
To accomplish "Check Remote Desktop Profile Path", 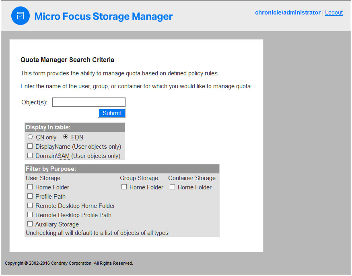I will 30,215.
